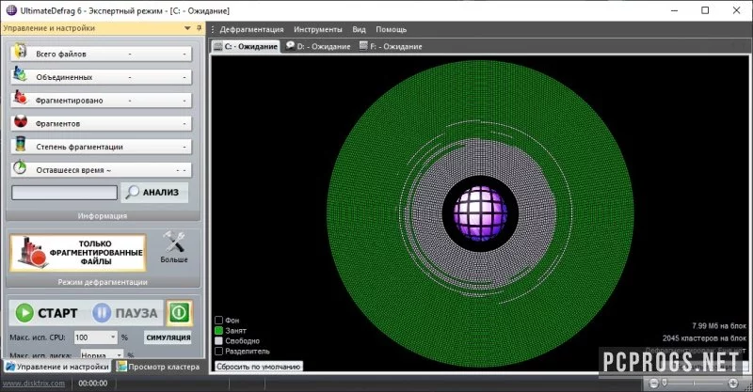Open the Помощь menu

(391, 29)
